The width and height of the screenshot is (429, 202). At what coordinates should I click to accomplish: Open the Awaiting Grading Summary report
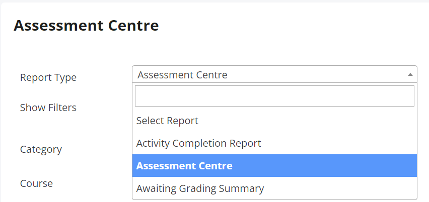(274, 188)
